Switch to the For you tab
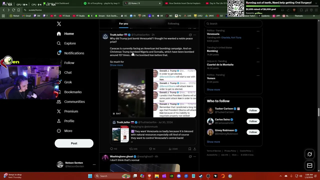The width and height of the screenshot is (320, 180). [x=123, y=23]
